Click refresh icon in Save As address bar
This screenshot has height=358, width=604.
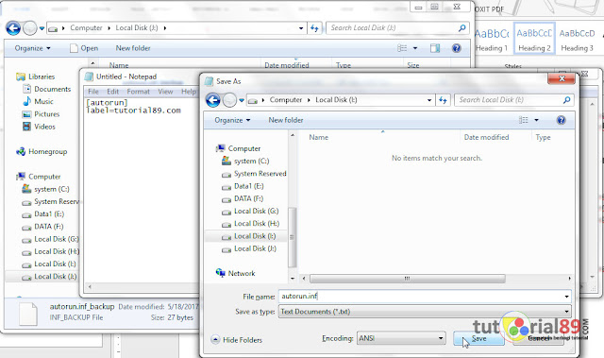coord(443,100)
